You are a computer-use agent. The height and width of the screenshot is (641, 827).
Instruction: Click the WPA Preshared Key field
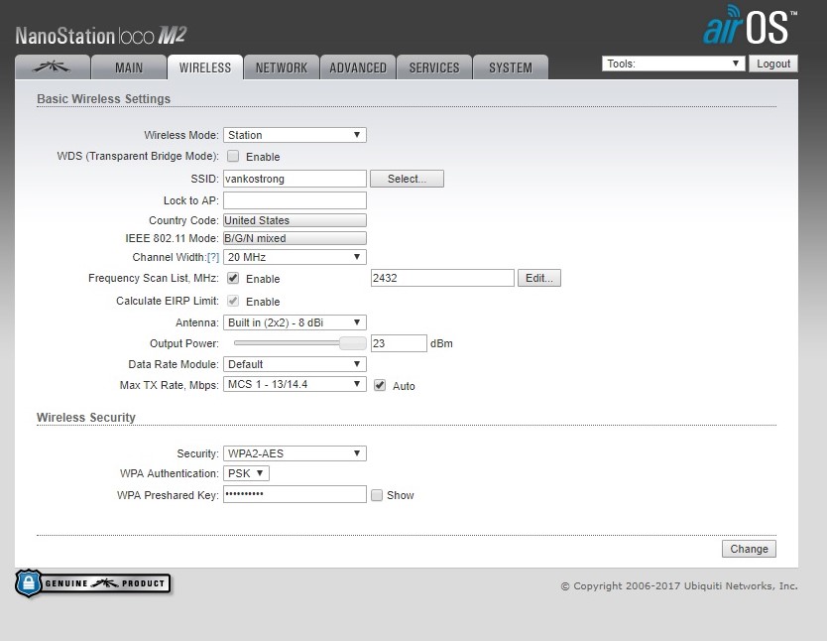click(295, 494)
